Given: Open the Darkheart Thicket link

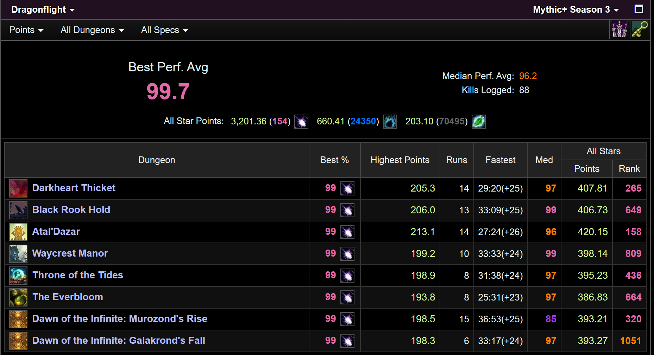Looking at the screenshot, I should [74, 188].
